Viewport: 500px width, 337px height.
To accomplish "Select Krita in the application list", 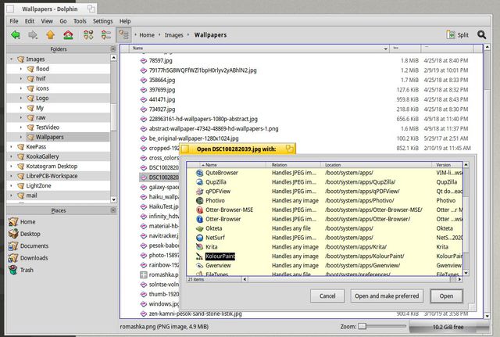I will 212,246.
